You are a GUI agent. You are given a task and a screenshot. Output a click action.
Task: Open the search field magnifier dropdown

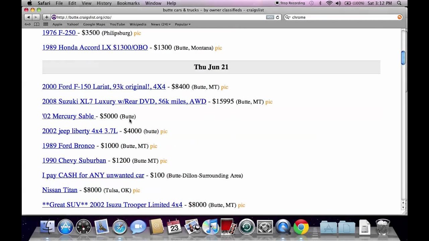288,17
